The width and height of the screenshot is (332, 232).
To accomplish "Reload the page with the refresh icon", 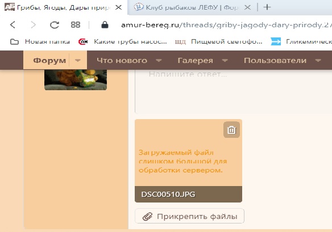I will click(55, 25).
